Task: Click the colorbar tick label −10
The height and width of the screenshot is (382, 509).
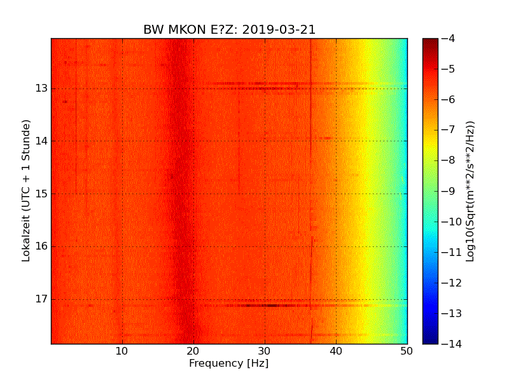Action: (452, 222)
